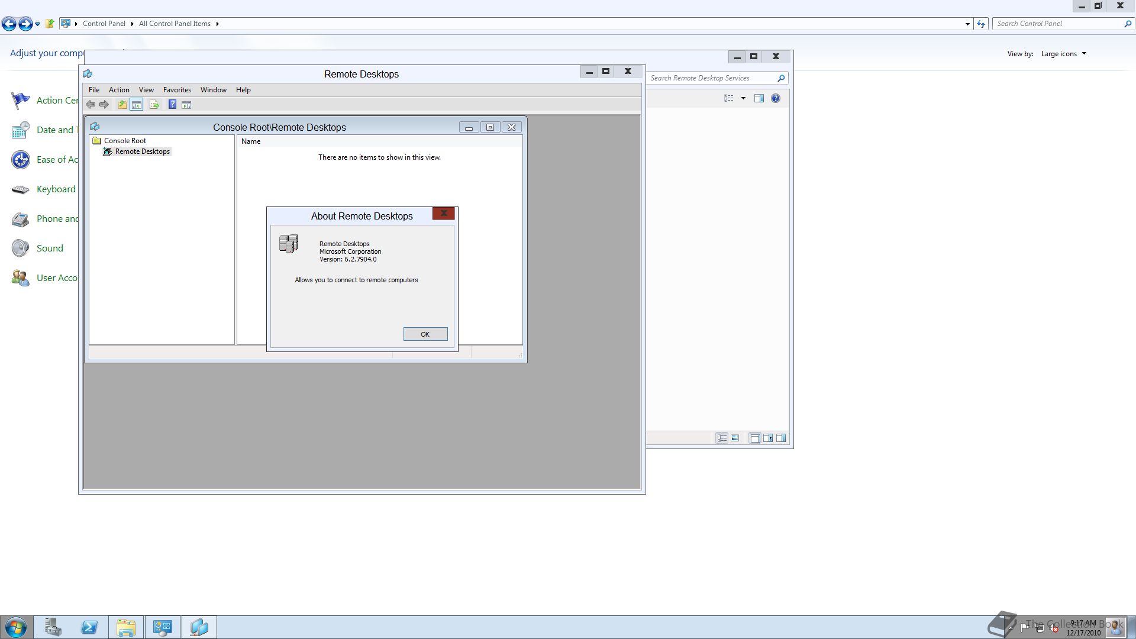The image size is (1136, 639).
Task: Open the Help menu
Action: [x=243, y=90]
